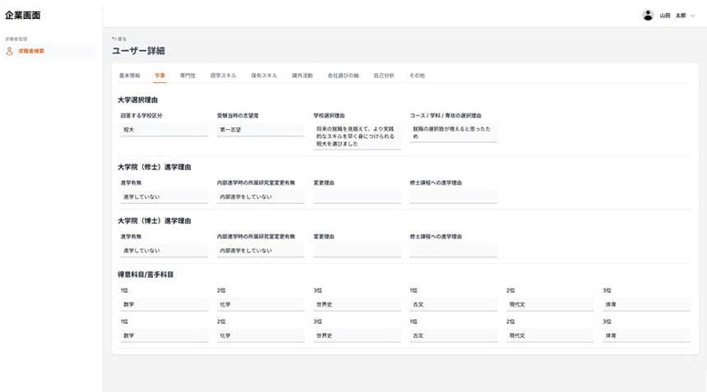Click the 求職者検索 person icon in sidebar
The height and width of the screenshot is (392, 707).
(10, 51)
